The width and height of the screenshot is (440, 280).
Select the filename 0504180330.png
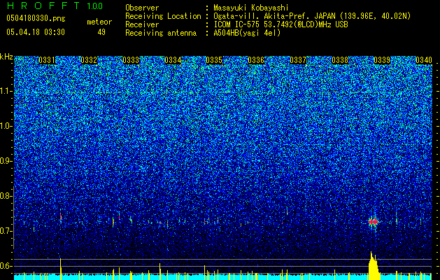[x=36, y=18]
